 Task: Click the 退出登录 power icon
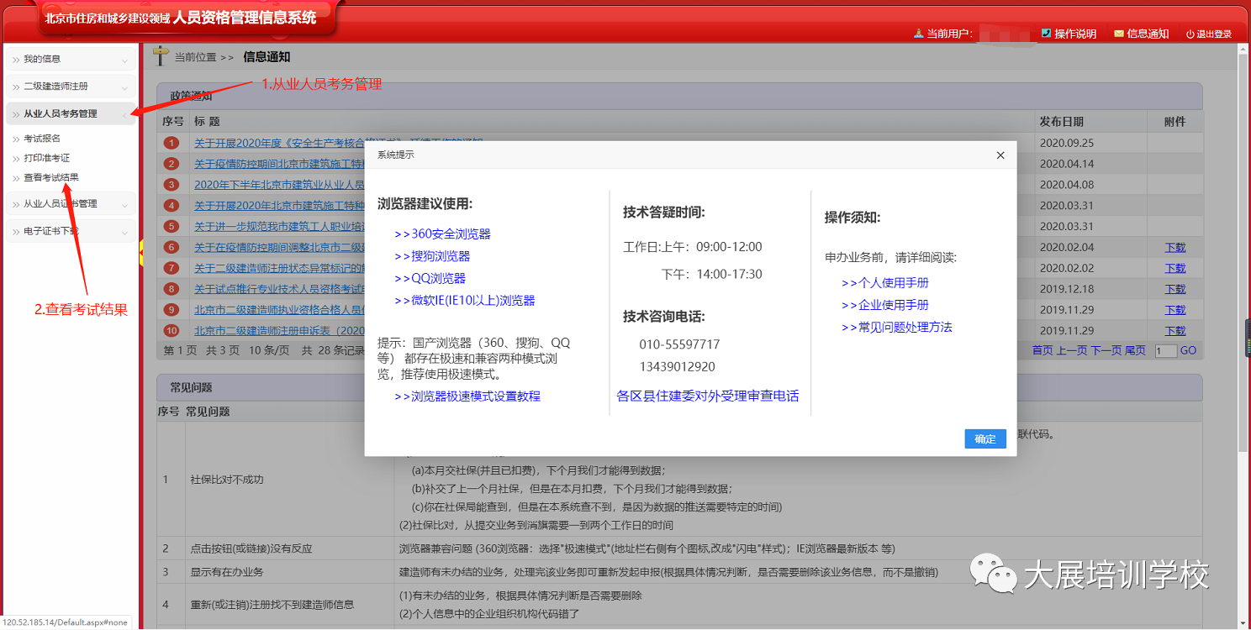1190,34
